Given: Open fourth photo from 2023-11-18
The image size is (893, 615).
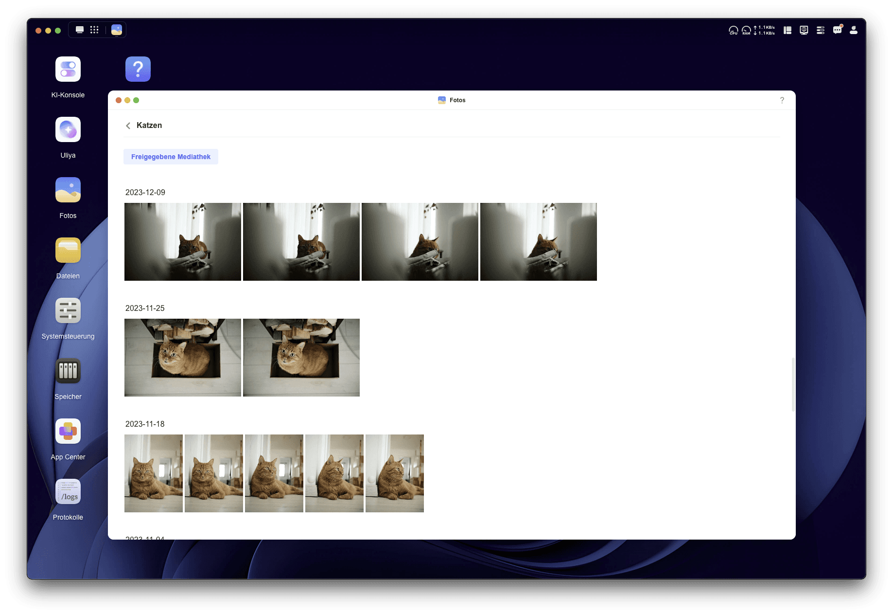Looking at the screenshot, I should coord(334,473).
